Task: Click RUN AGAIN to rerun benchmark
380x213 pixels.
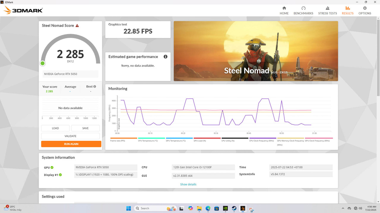Action: (x=71, y=144)
